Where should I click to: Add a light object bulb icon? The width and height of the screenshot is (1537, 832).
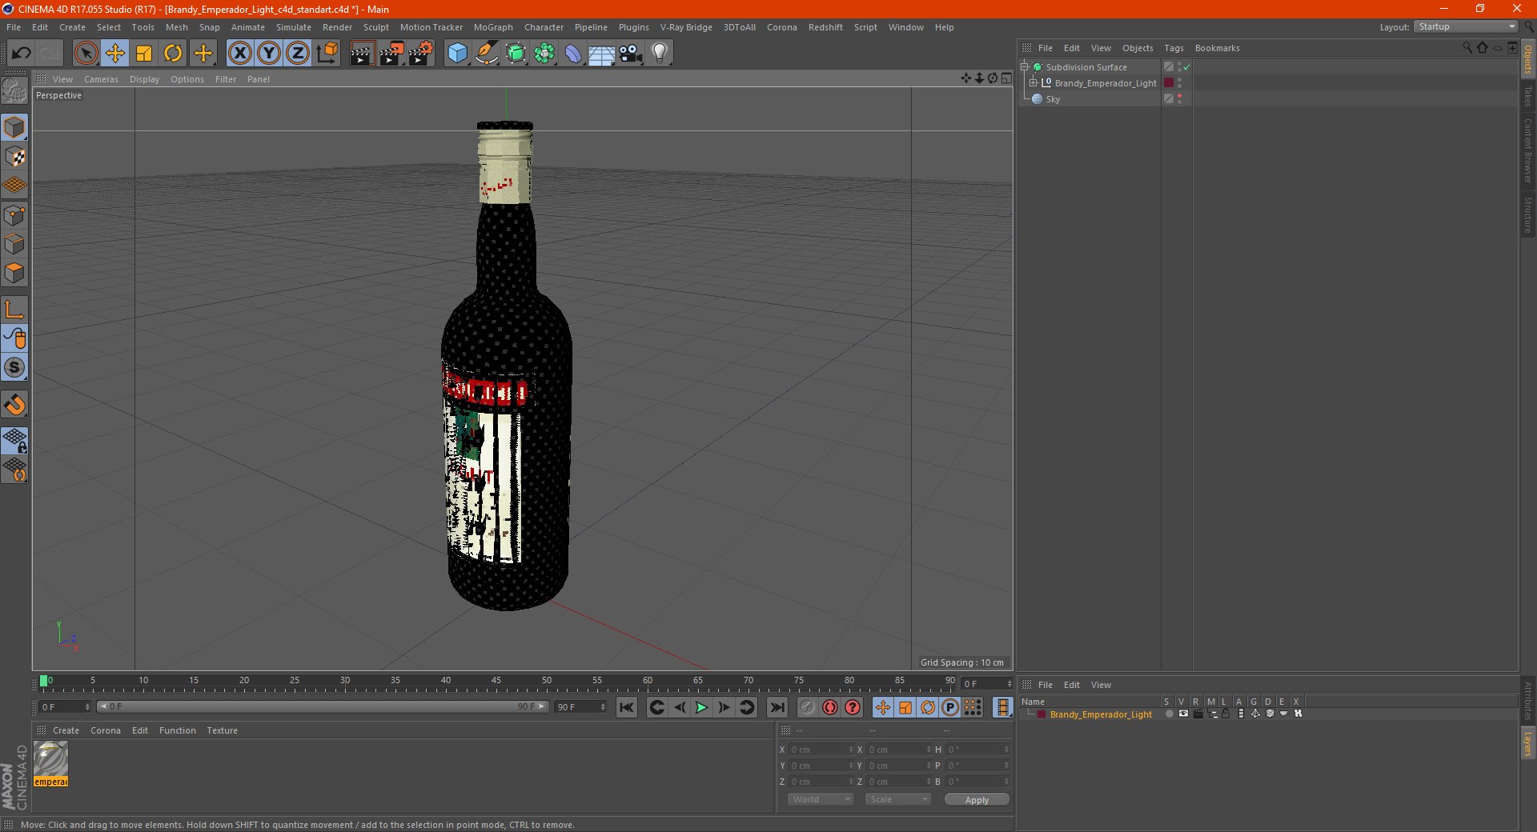pyautogui.click(x=660, y=54)
